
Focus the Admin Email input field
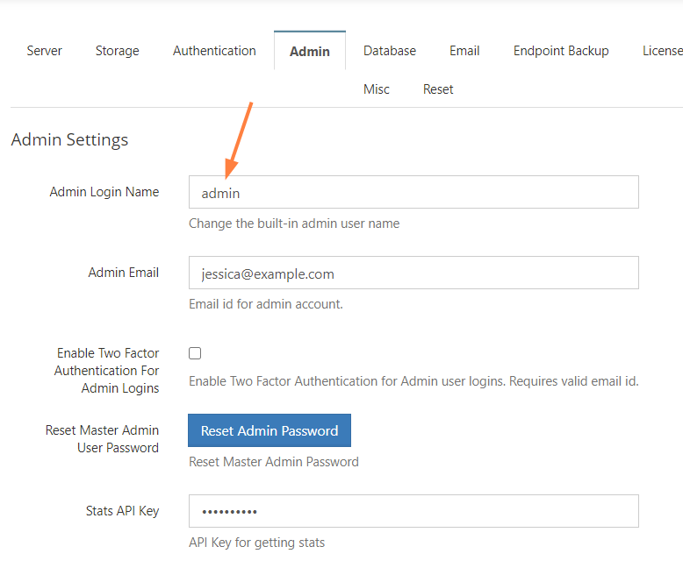click(413, 273)
